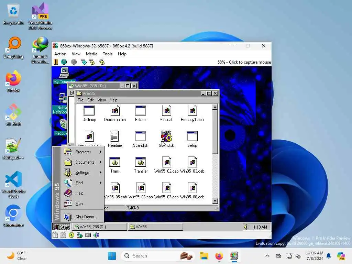This screenshot has width=352, height=264.
Task: Send Ctrl+Alt+Esc via toolbar icon
Action: pyautogui.click(x=92, y=62)
